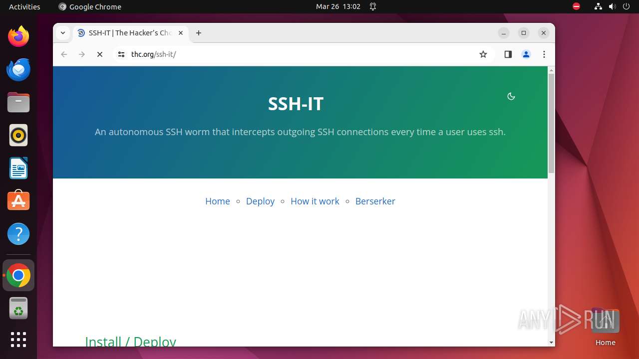Open Home folder on desktop
The height and width of the screenshot is (359, 639).
click(x=605, y=327)
